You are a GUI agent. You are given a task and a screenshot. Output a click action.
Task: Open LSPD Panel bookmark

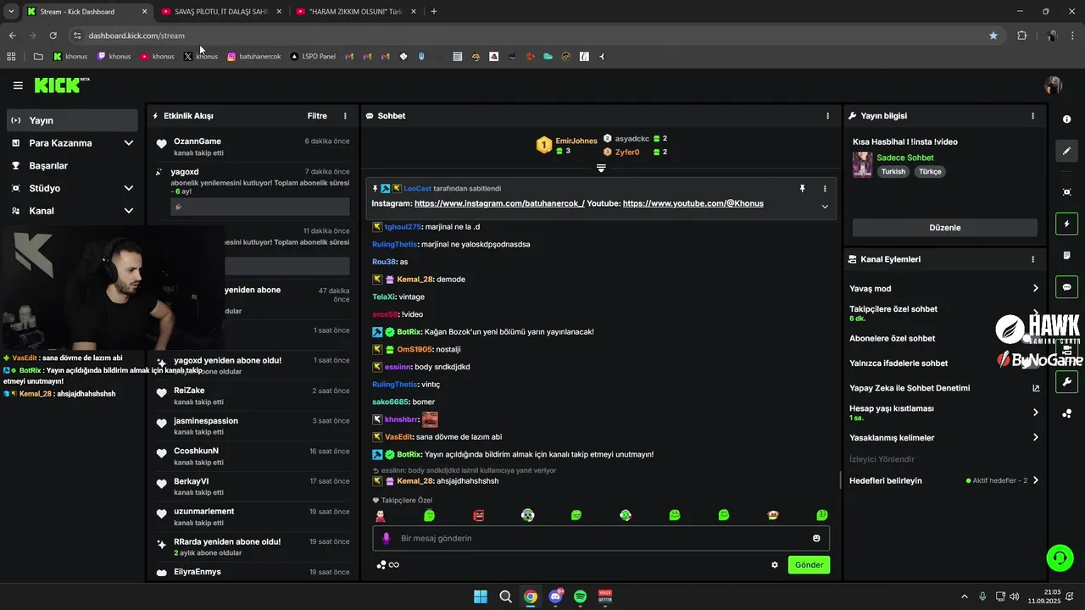coord(313,57)
